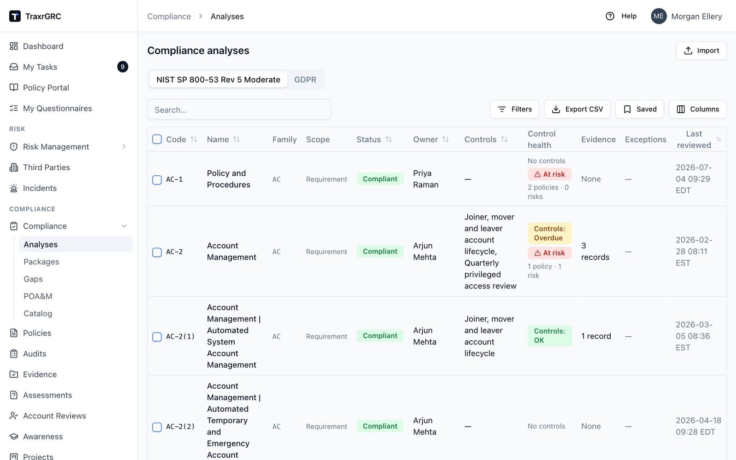Select the AC-1 row checkbox
The image size is (736, 460).
point(157,179)
